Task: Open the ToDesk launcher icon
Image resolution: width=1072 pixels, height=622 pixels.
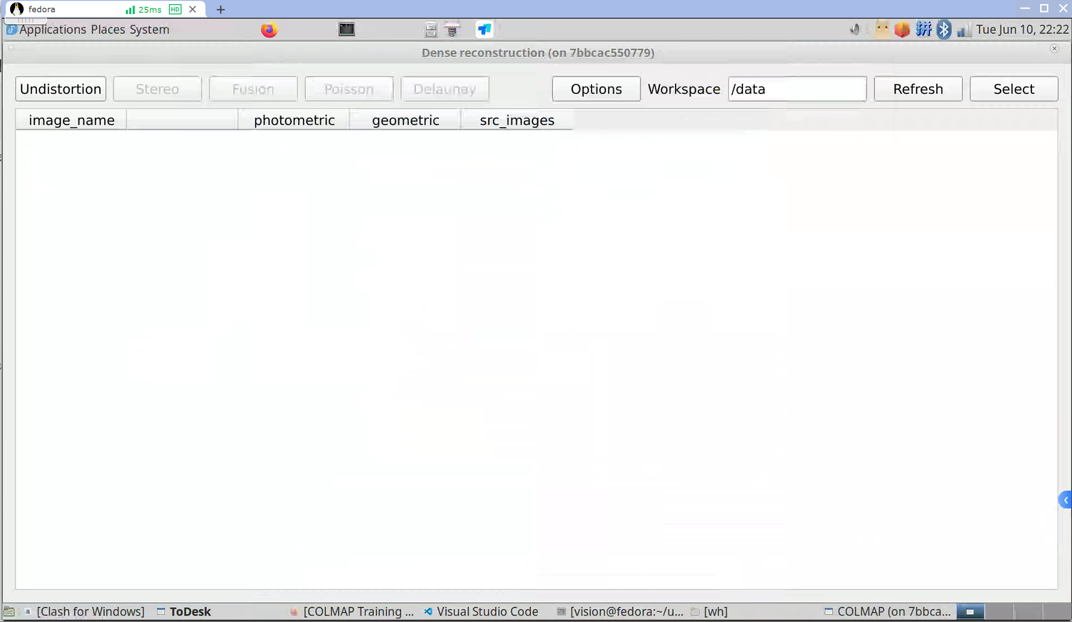Action: [x=484, y=30]
